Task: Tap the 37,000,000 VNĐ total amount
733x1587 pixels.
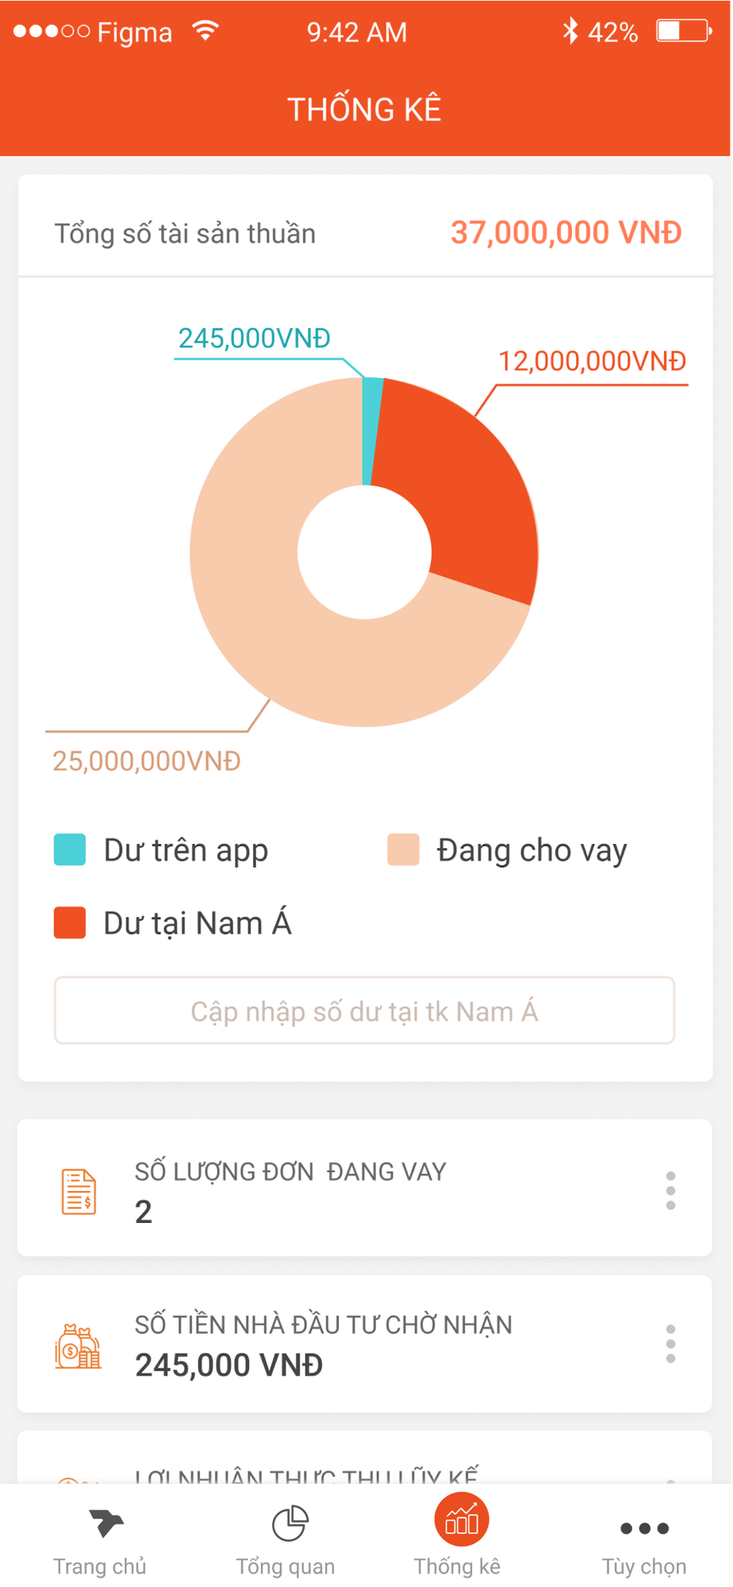Action: 566,232
